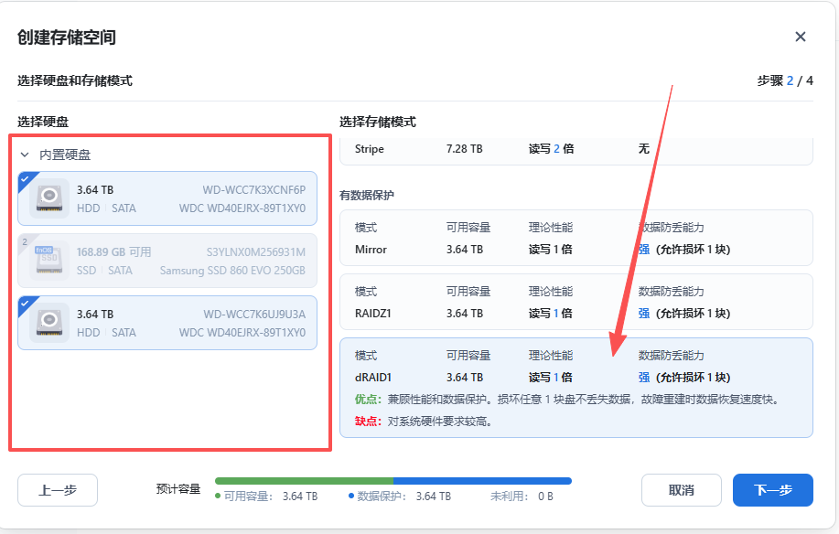Click the 可用容量: 3.64 TB legend
The height and width of the screenshot is (534, 839).
pyautogui.click(x=266, y=497)
